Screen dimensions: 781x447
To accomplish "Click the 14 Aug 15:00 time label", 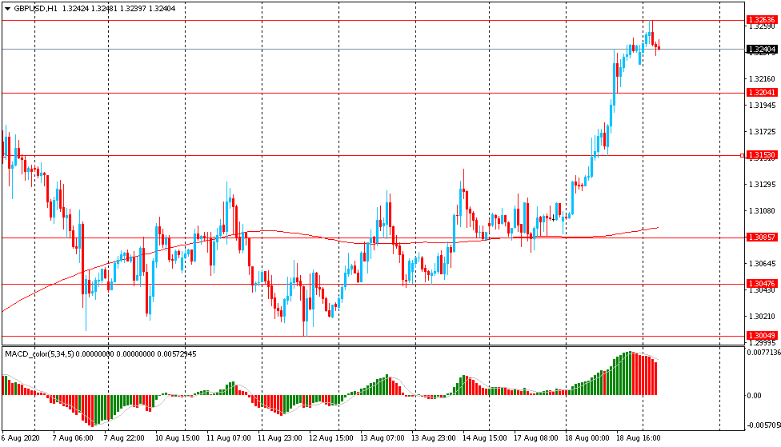I will tap(483, 438).
